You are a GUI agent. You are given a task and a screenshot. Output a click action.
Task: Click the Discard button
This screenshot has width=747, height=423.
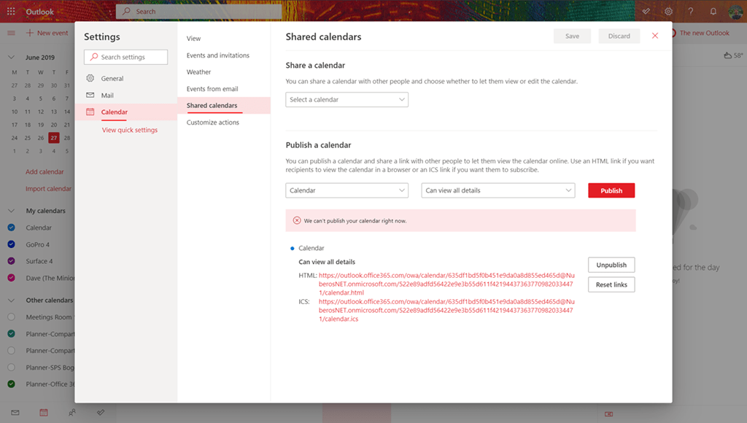(x=619, y=36)
